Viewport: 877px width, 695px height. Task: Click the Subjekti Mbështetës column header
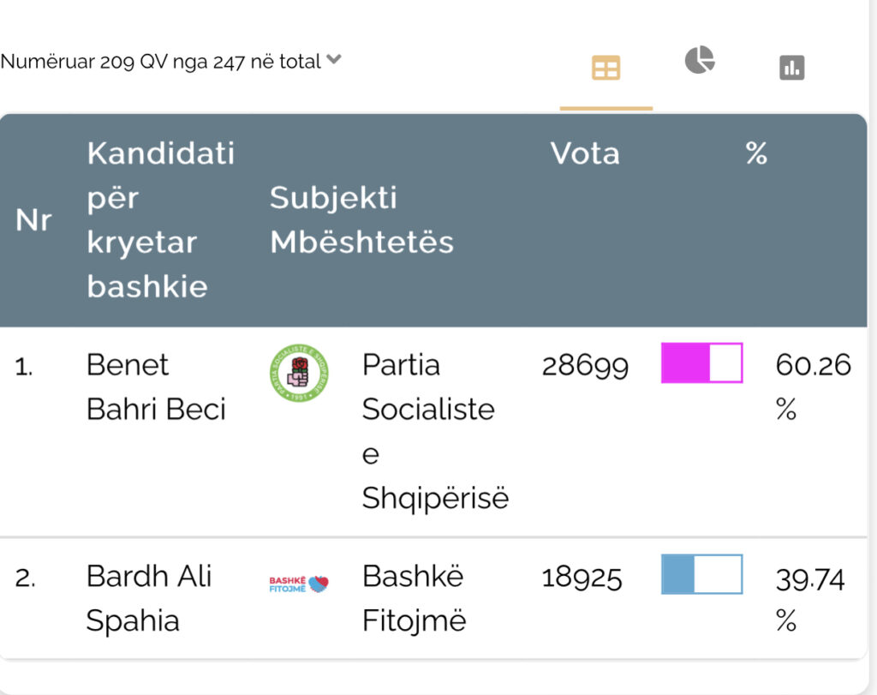(x=361, y=220)
